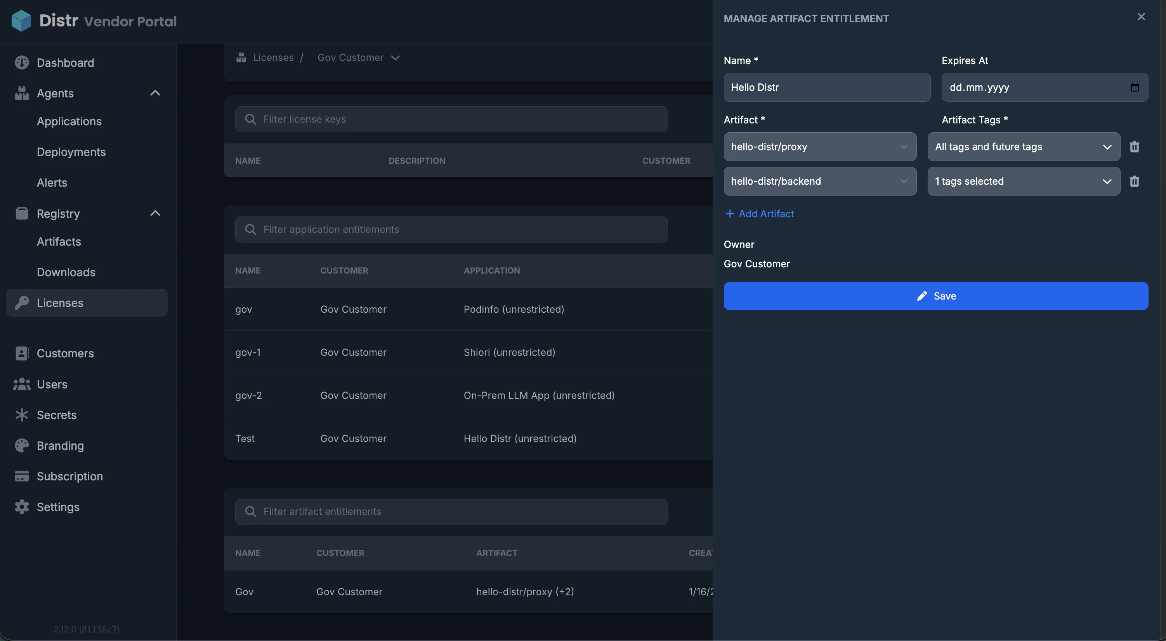Open Customers via the contact card icon

pos(22,353)
